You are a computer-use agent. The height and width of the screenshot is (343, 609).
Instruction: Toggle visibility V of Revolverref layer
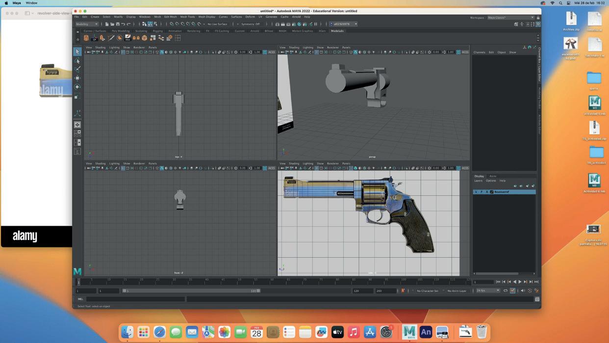pos(476,192)
